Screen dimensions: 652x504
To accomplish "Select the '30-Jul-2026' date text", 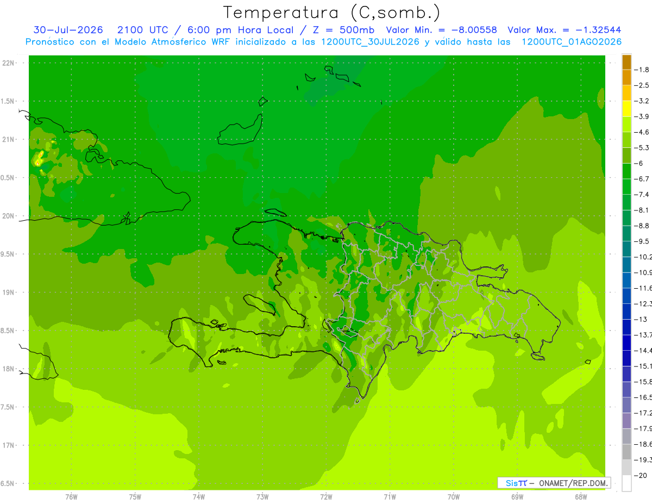I will click(x=69, y=30).
